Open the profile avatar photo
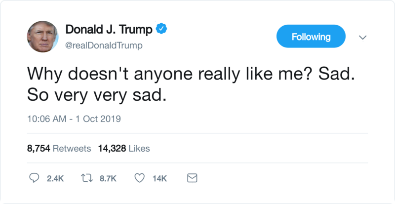 click(x=42, y=37)
